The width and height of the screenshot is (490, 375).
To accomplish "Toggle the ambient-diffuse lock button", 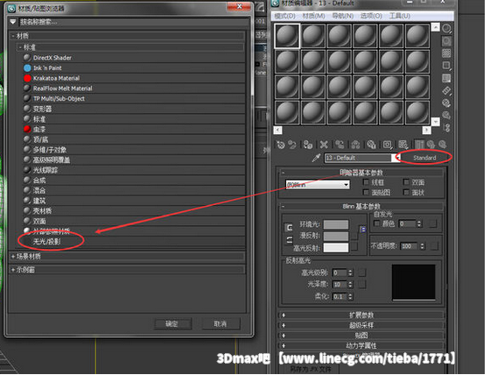I will tap(290, 228).
